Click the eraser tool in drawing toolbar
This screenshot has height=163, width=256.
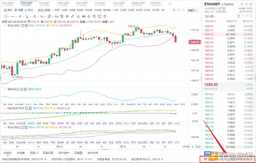[78, 17]
